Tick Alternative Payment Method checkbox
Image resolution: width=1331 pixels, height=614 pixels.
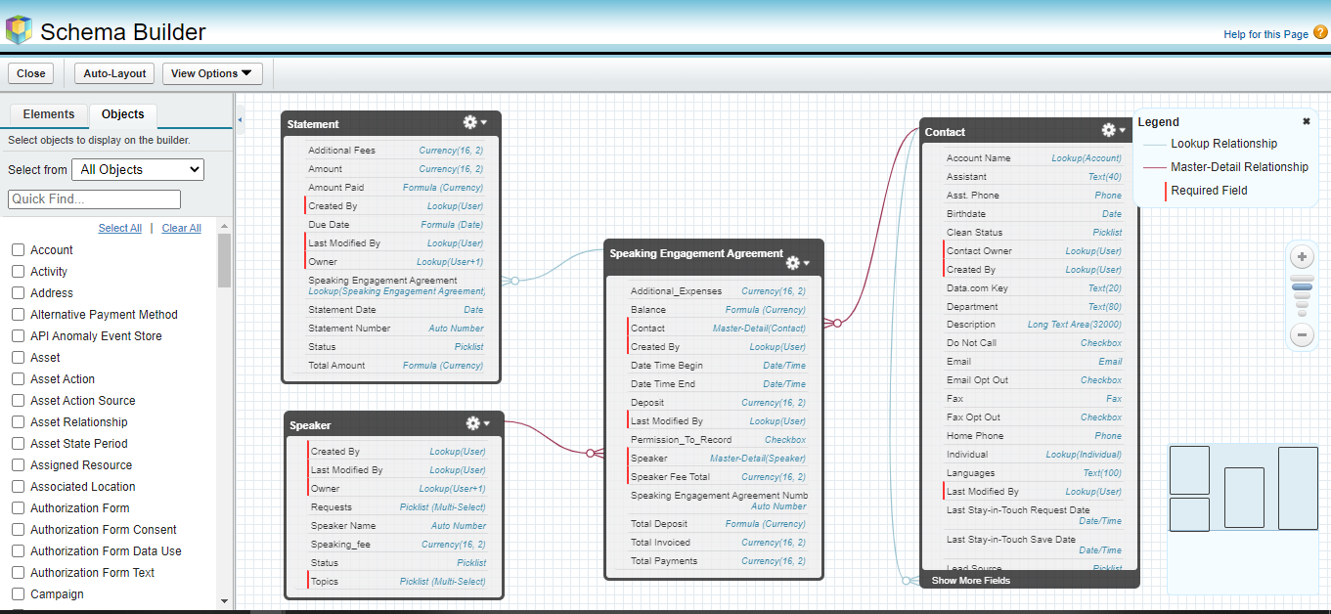(x=18, y=315)
